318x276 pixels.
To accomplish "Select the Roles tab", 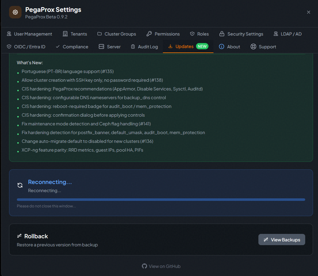I will (x=199, y=34).
